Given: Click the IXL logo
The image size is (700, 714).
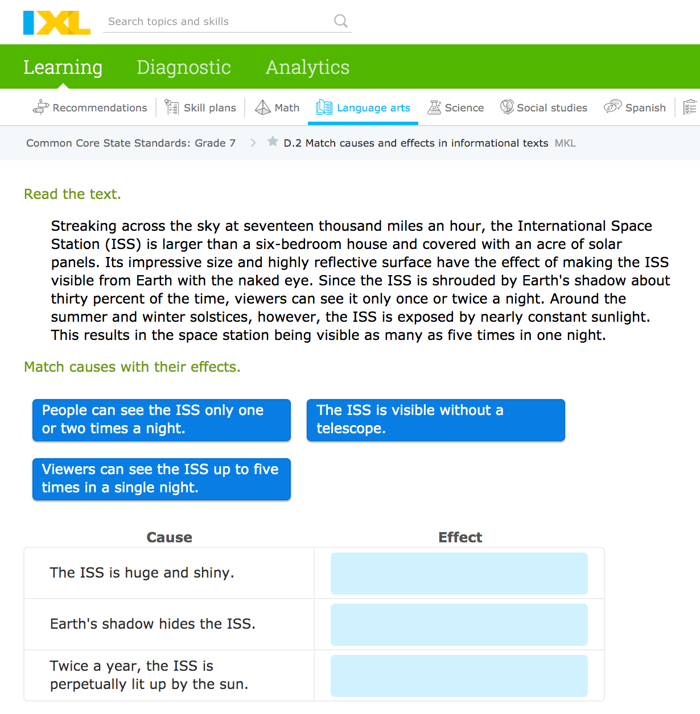Looking at the screenshot, I should (56, 23).
